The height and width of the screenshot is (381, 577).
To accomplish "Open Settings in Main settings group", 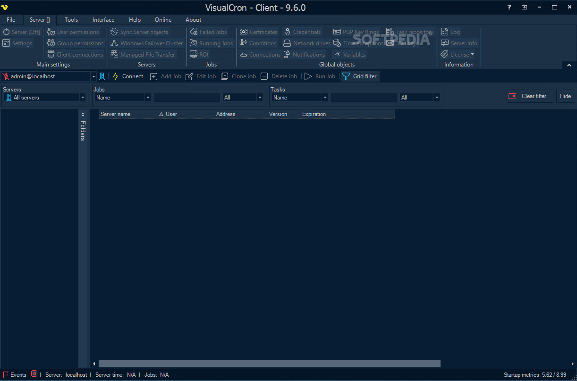I will 17,43.
